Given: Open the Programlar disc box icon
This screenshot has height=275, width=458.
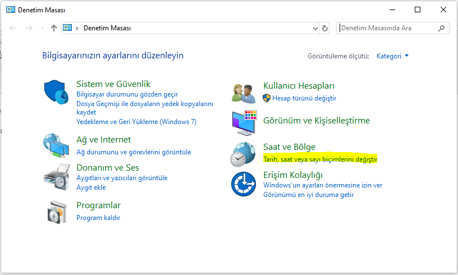Looking at the screenshot, I should pyautogui.click(x=57, y=212).
